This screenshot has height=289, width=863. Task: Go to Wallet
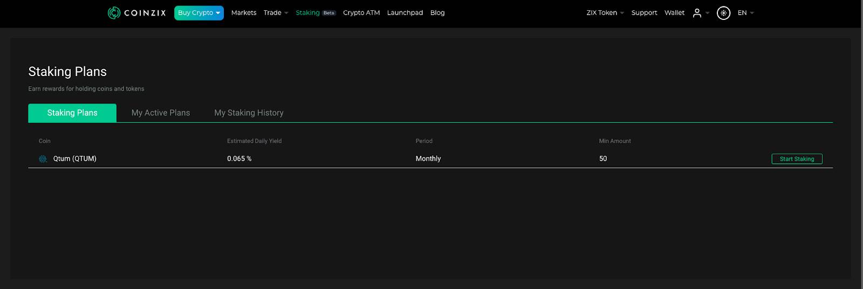(x=674, y=13)
